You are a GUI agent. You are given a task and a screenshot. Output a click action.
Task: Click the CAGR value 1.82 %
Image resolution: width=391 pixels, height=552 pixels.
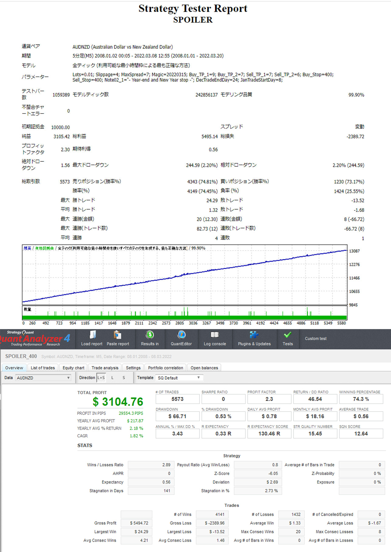coord(136,436)
